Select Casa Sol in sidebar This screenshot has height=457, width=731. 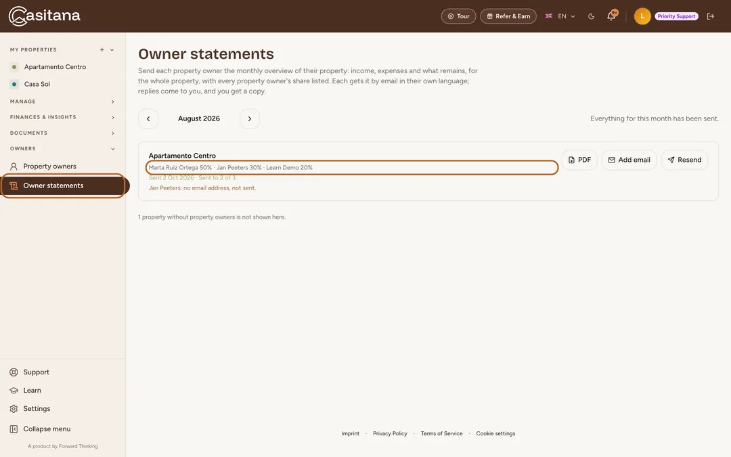(37, 84)
